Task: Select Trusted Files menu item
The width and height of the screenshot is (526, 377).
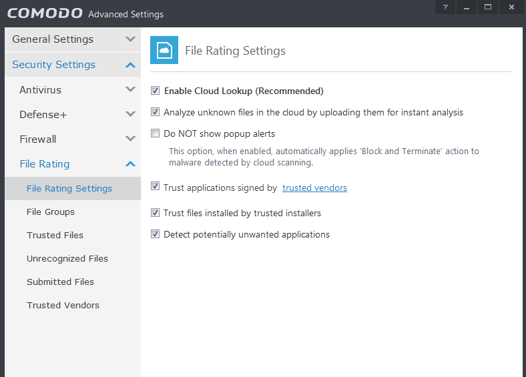Action: (55, 235)
